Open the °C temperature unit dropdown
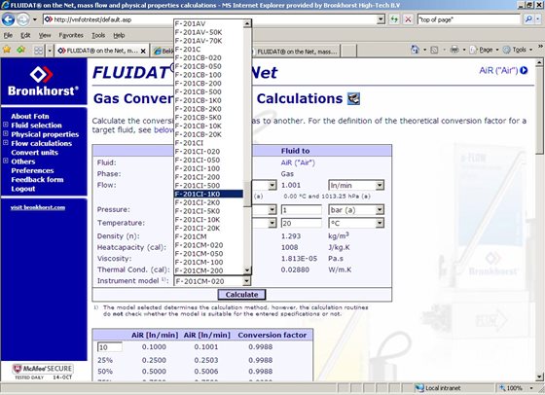This screenshot has height=395, width=545. click(380, 223)
